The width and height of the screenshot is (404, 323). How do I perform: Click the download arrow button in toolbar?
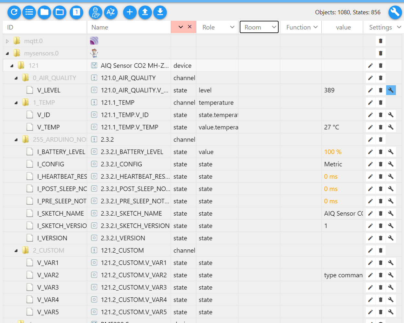160,12
